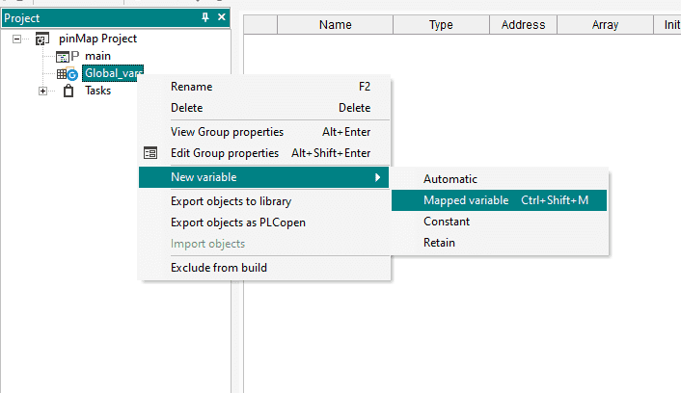Pick Retain variable type
The height and width of the screenshot is (393, 681).
click(439, 243)
